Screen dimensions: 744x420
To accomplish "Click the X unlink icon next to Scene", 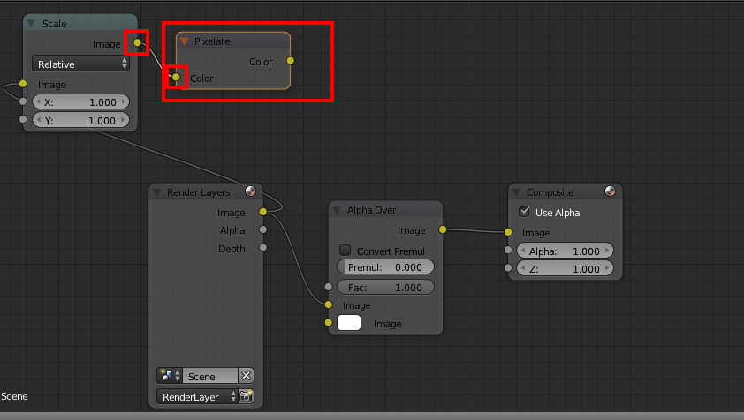I will coord(246,375).
